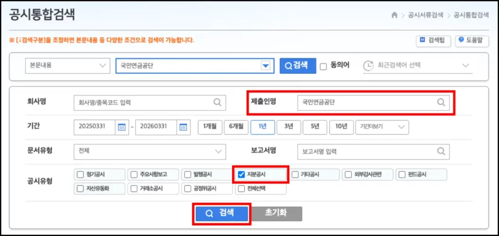This screenshot has height=236, width=499.
Task: Go to 공시통합검색 breadcrumb link
Action: pos(471,15)
